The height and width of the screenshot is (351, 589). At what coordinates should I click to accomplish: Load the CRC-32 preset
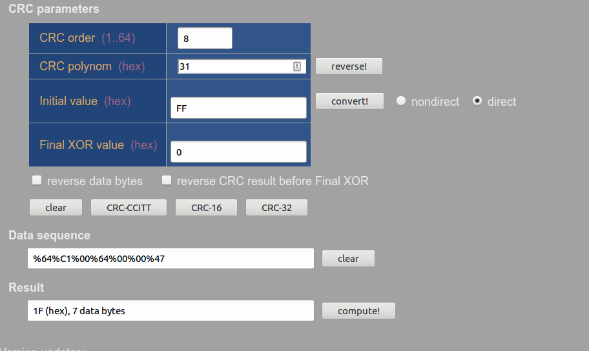(x=276, y=207)
